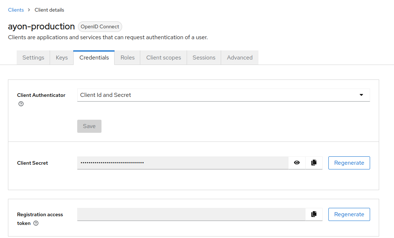The image size is (394, 238).
Task: View the Sessions tab
Action: 204,58
